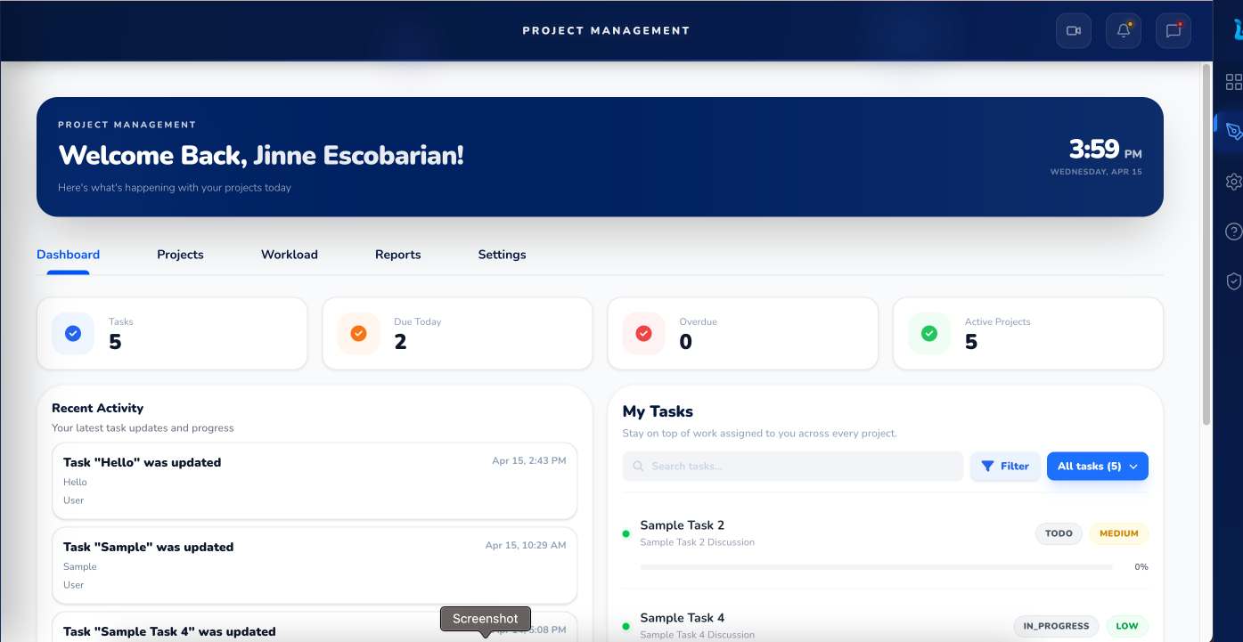
Task: Click the Due Today count 2 card
Action: [x=457, y=333]
